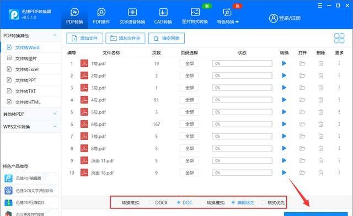Click 文件名称 column header
This screenshot has width=353, height=216.
(x=111, y=53)
